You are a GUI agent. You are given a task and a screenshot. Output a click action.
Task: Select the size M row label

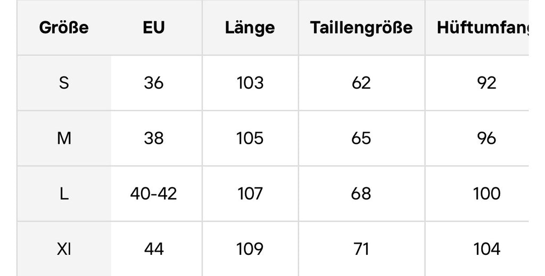[x=64, y=138]
